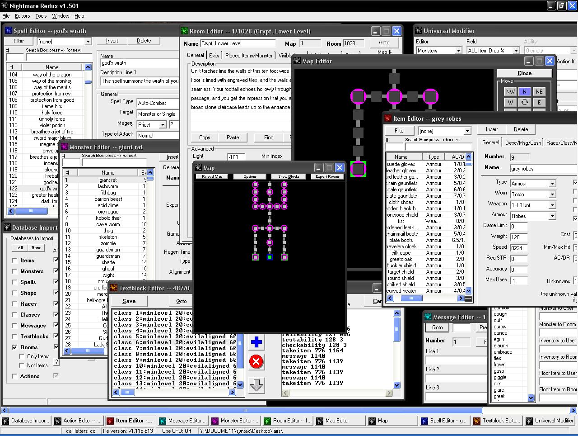578x436 pixels.
Task: Click the Spell Editor window title icon
Action: pyautogui.click(x=9, y=31)
